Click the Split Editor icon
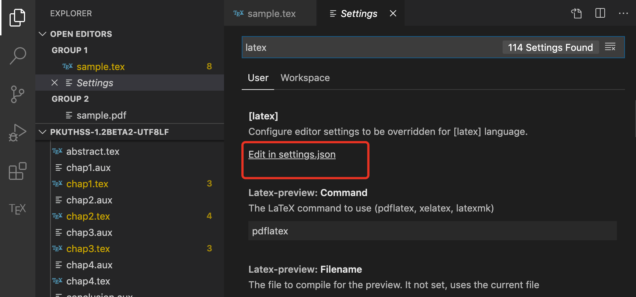This screenshot has width=636, height=297. click(600, 14)
